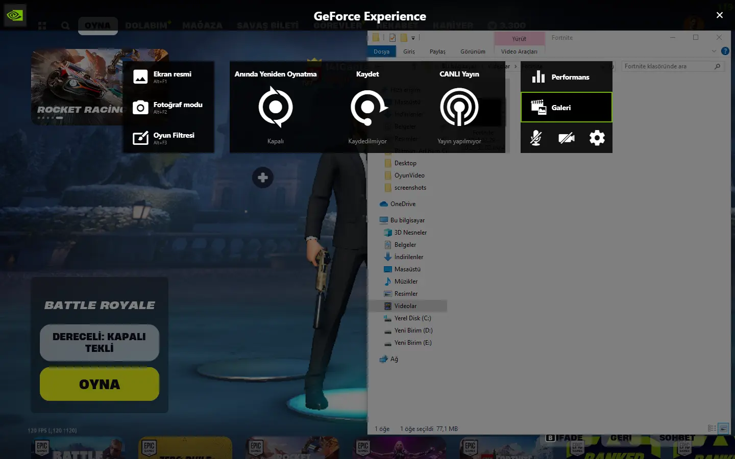Select the OYNA tab in Fortnite
The height and width of the screenshot is (459, 735).
(x=97, y=25)
